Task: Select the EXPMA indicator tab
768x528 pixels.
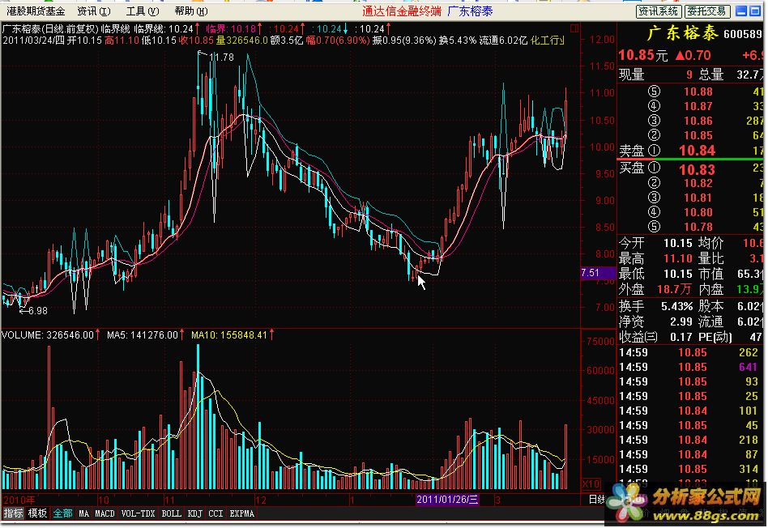Action: pos(242,513)
